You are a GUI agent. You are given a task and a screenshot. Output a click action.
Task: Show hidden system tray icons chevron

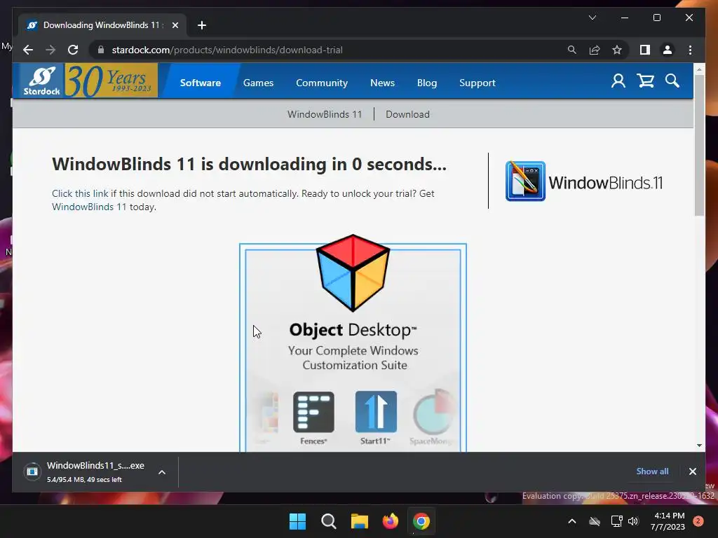pos(572,521)
